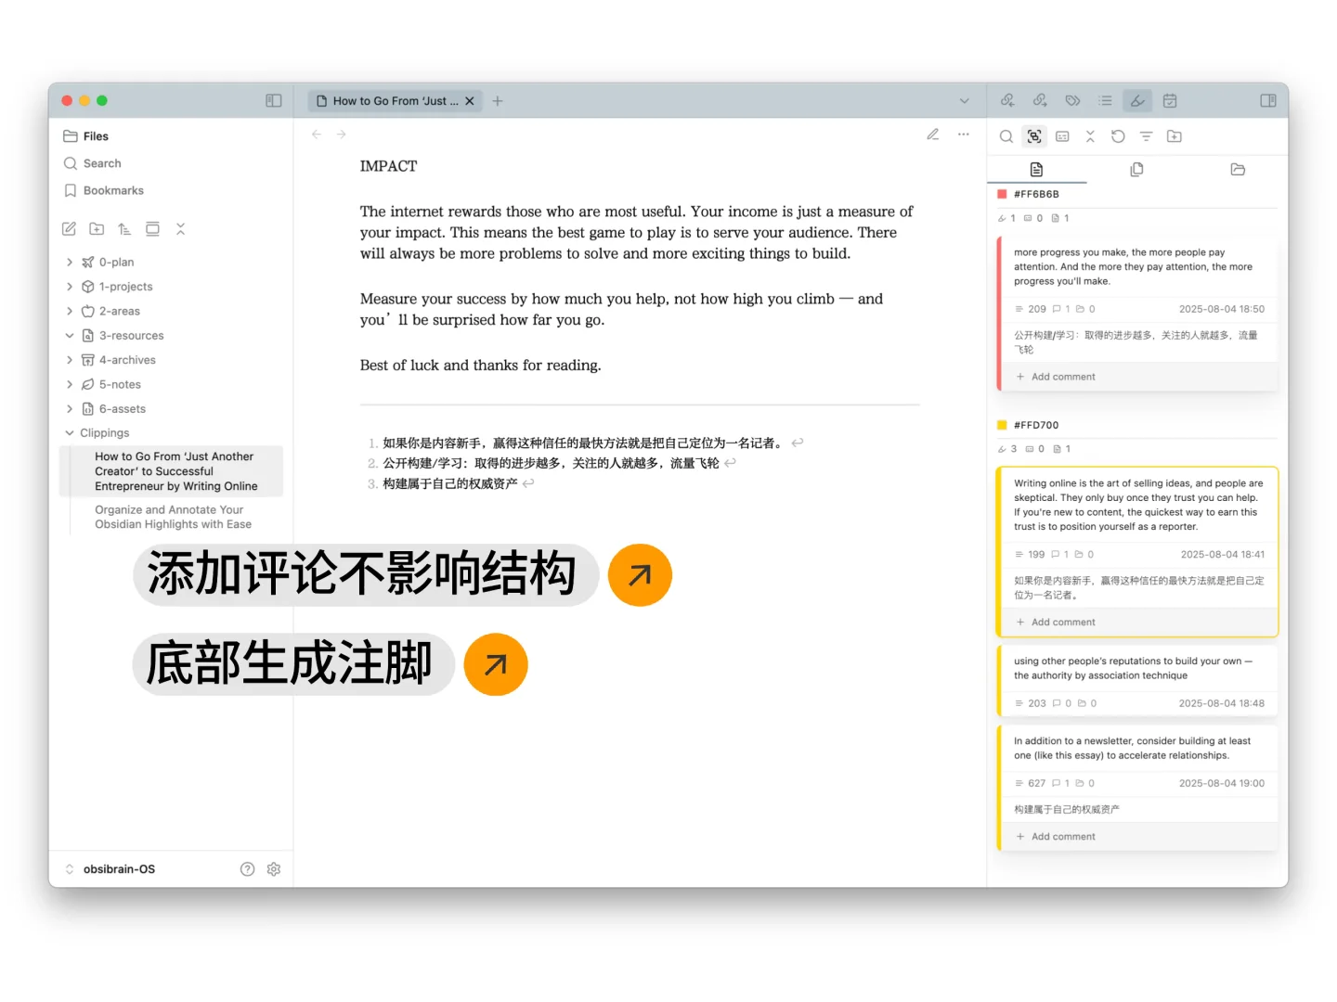Click the 'IMPACT' heading in the note

click(388, 166)
